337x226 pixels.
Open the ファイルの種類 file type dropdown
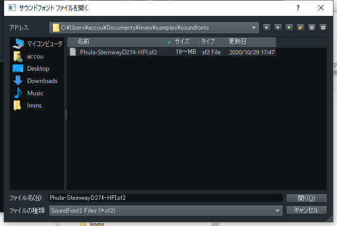tap(166, 211)
